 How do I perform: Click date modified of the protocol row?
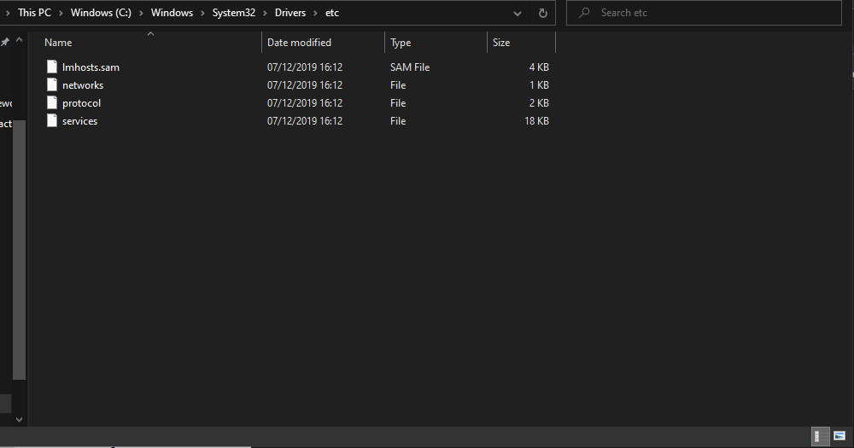coord(305,103)
